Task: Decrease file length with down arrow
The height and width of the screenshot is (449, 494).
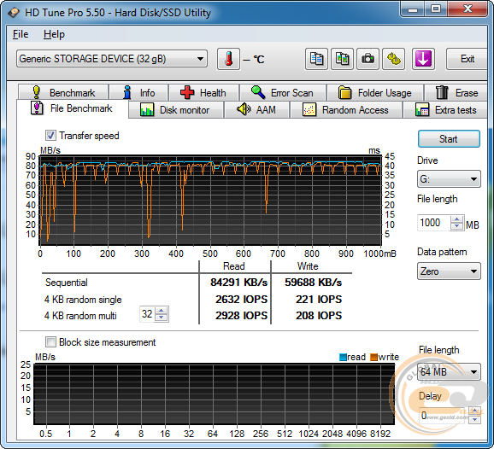Action: pos(457,226)
